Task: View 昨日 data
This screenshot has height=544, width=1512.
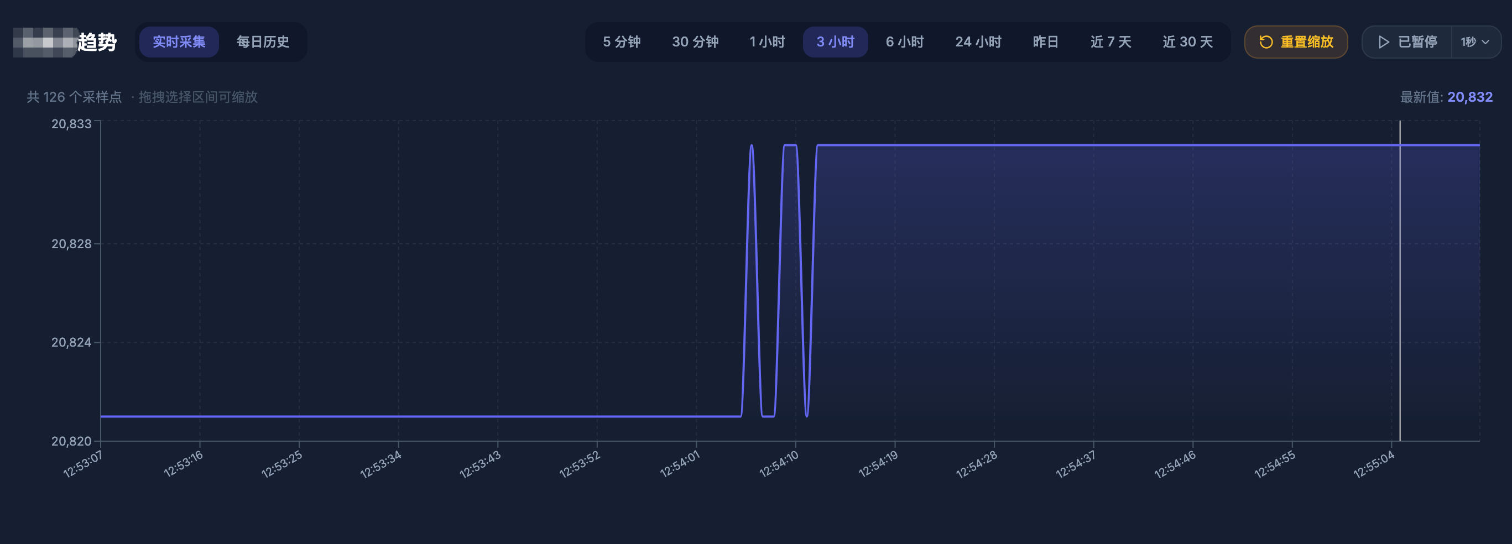Action: pyautogui.click(x=1045, y=42)
